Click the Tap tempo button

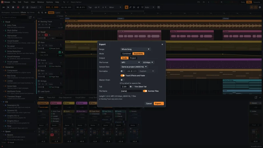[x=90, y=7]
